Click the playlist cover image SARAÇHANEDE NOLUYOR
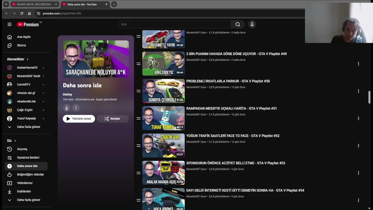The width and height of the screenshot is (373, 210). [96, 59]
